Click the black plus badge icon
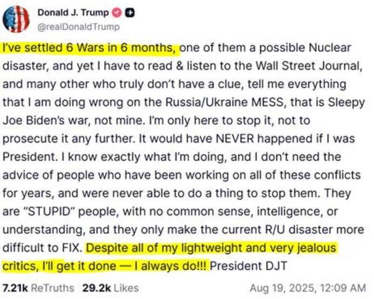The height and width of the screenshot is (299, 374). 130,12
